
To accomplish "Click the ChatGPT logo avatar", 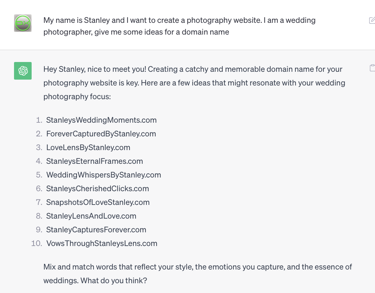I will (x=23, y=71).
